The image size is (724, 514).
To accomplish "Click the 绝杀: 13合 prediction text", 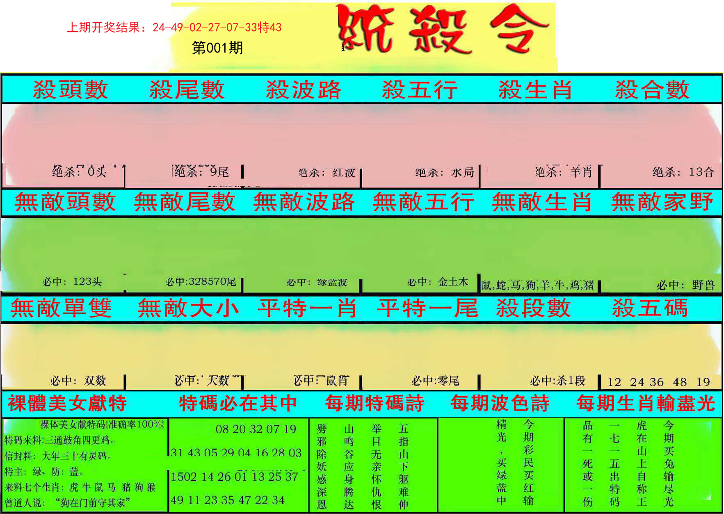I will [683, 172].
